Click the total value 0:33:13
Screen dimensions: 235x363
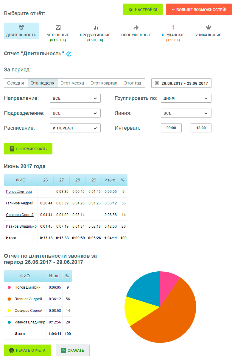(x=46, y=238)
